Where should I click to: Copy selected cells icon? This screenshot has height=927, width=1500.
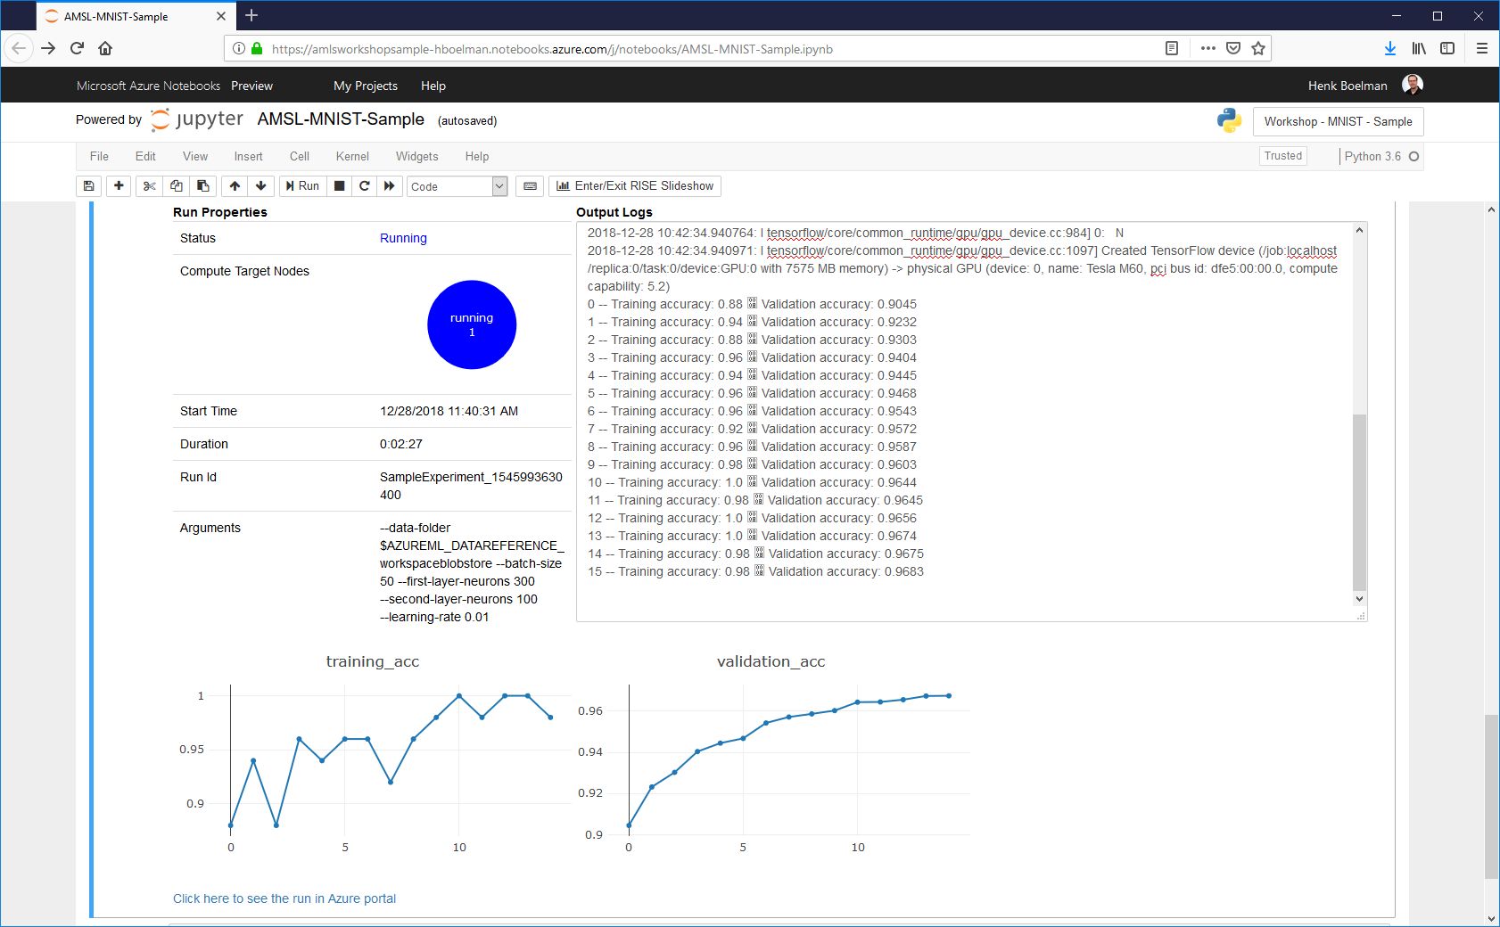click(176, 186)
